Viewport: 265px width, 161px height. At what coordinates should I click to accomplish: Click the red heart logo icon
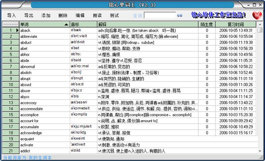[x=257, y=15]
